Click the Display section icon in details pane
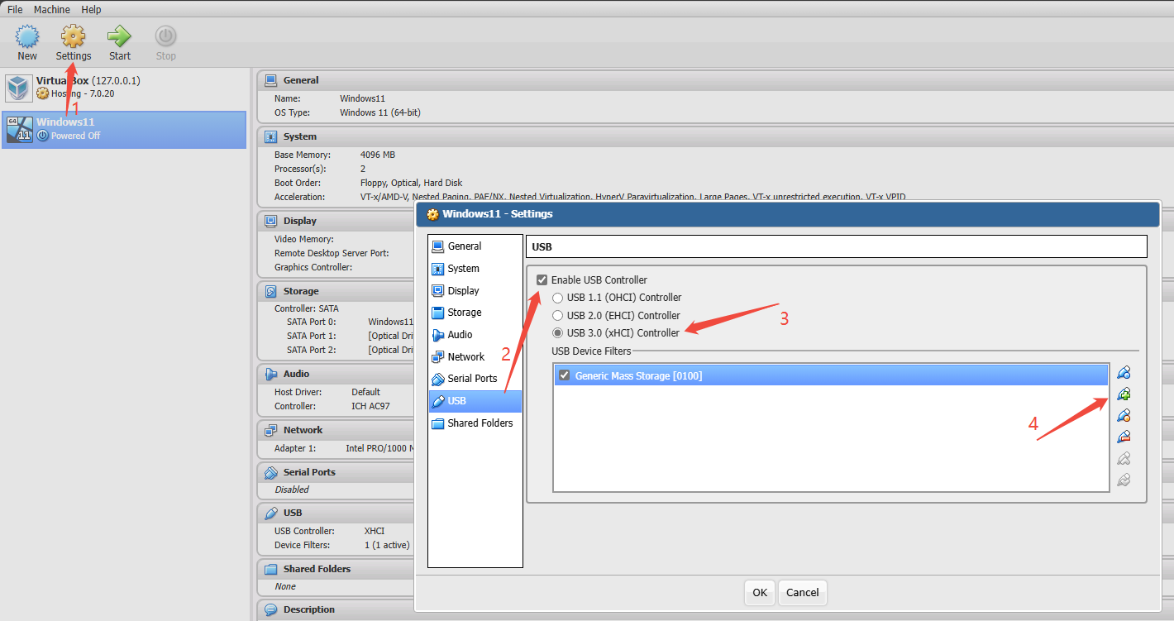 pyautogui.click(x=270, y=221)
